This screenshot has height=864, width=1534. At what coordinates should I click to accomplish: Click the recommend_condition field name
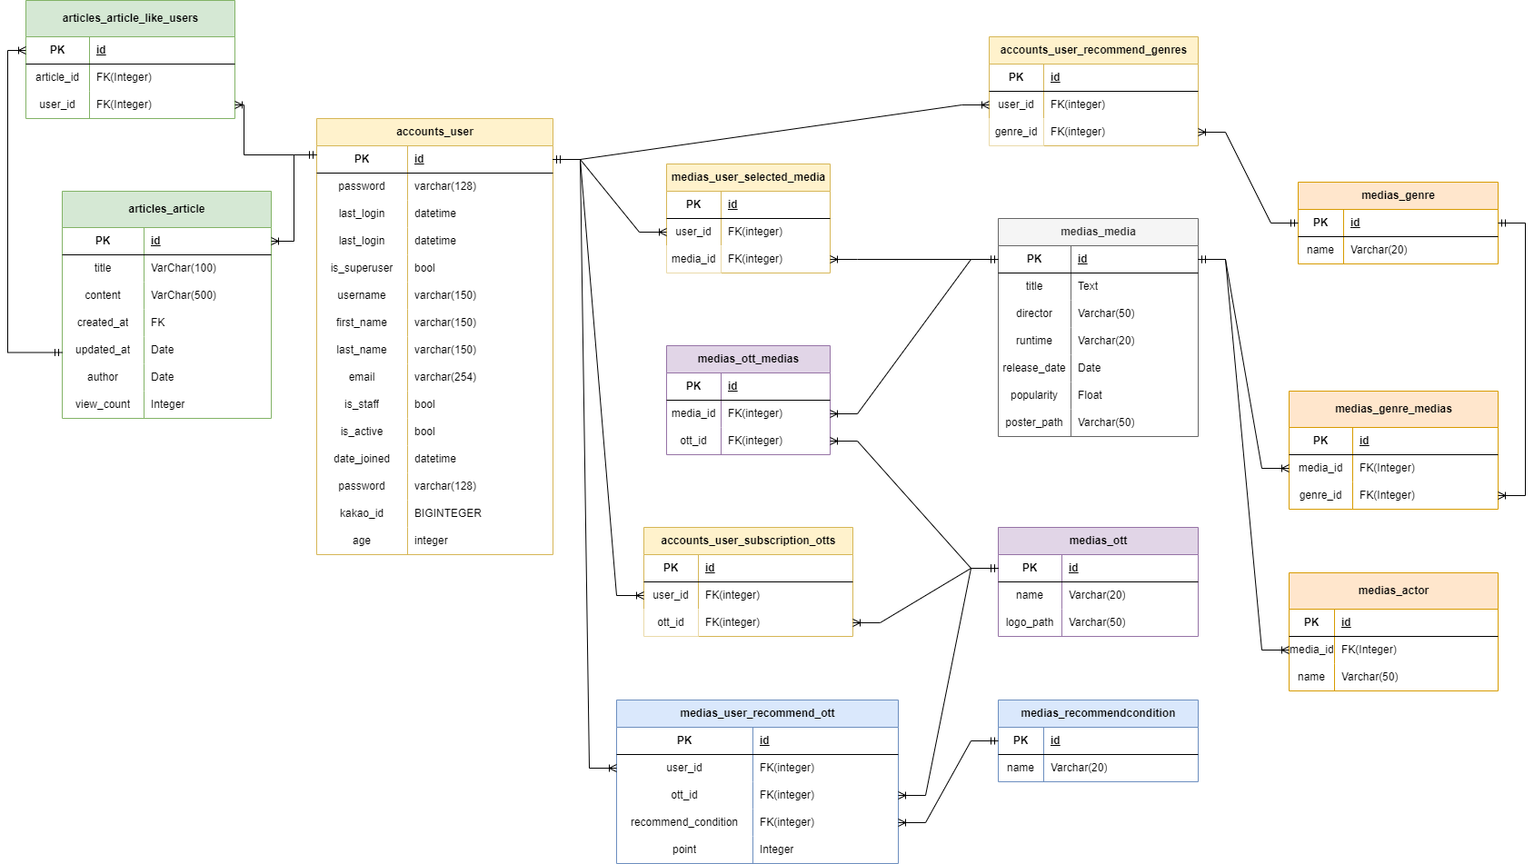tap(684, 822)
